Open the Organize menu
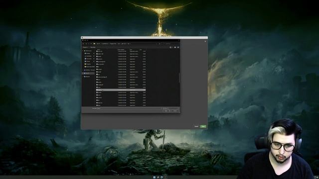Screen dimensions: 319x179 click(x=85, y=47)
